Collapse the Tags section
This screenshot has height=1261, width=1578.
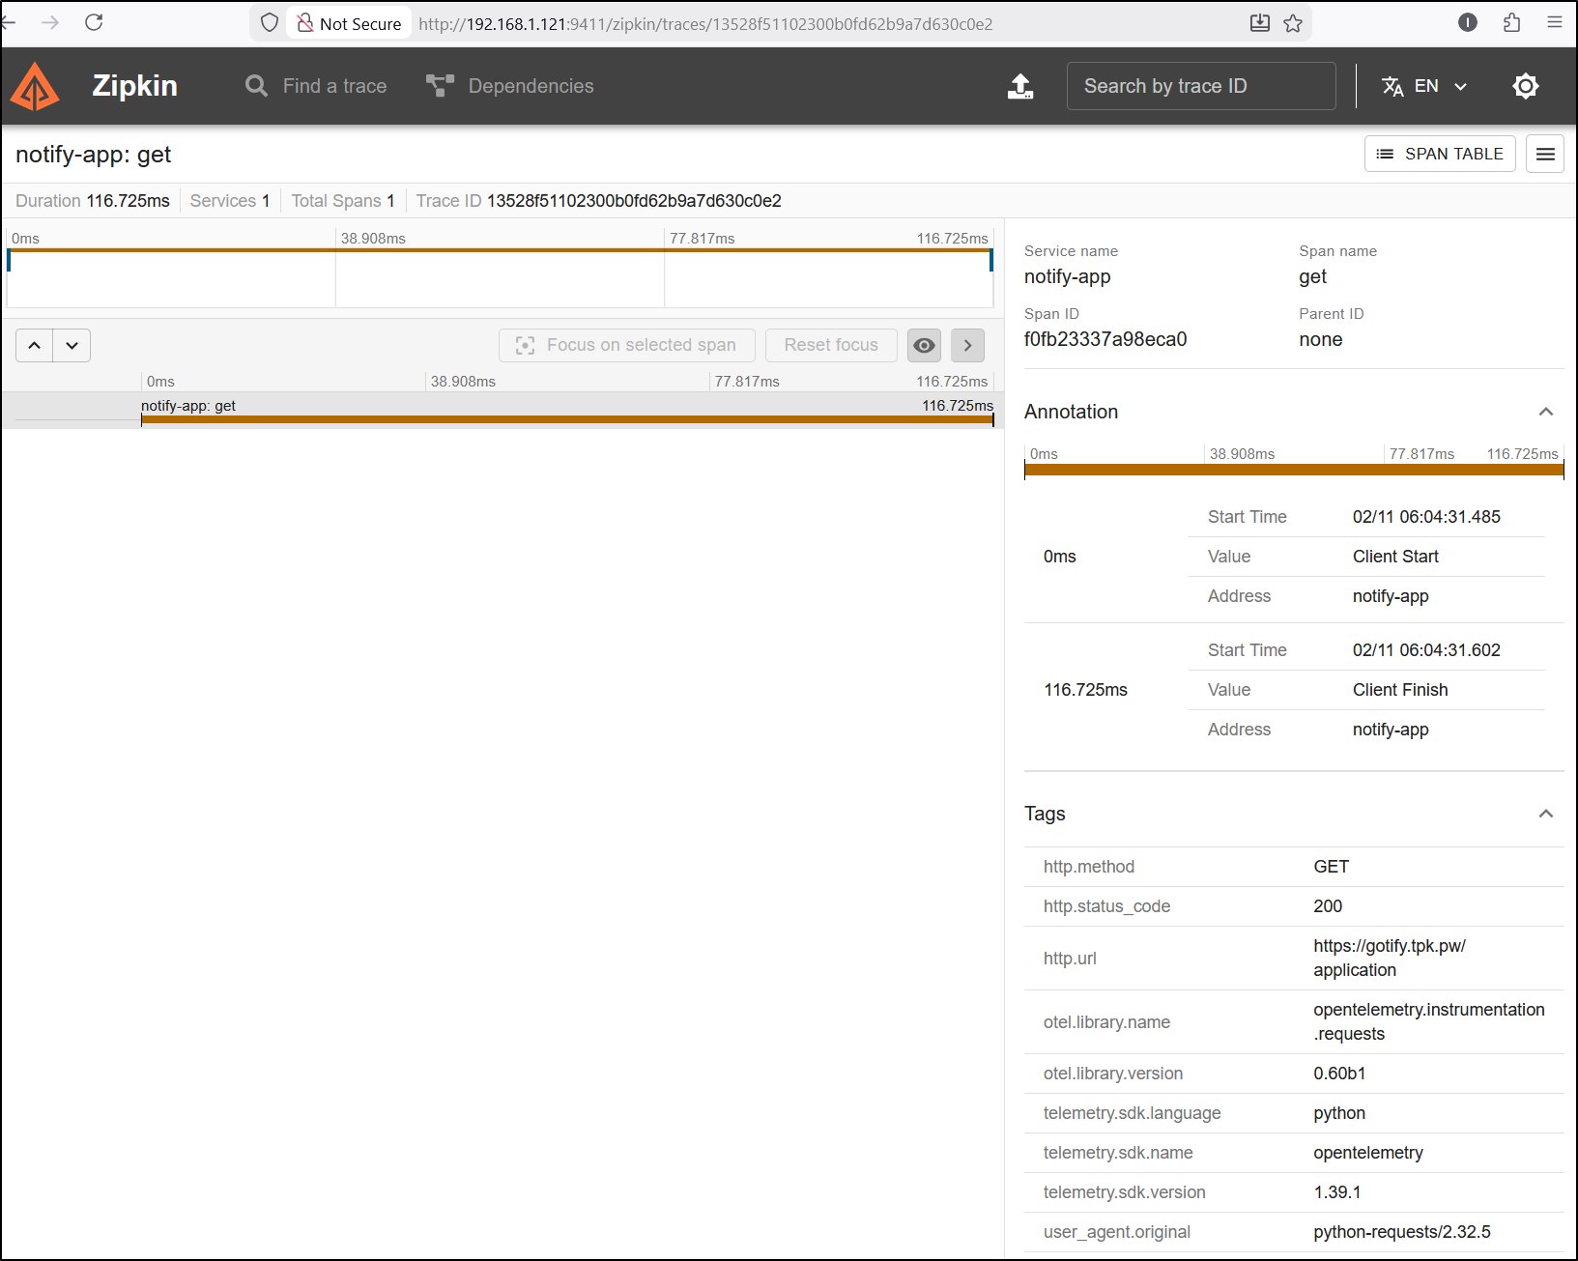[x=1545, y=814]
